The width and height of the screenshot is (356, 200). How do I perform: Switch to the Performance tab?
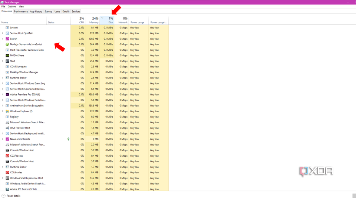click(x=21, y=11)
